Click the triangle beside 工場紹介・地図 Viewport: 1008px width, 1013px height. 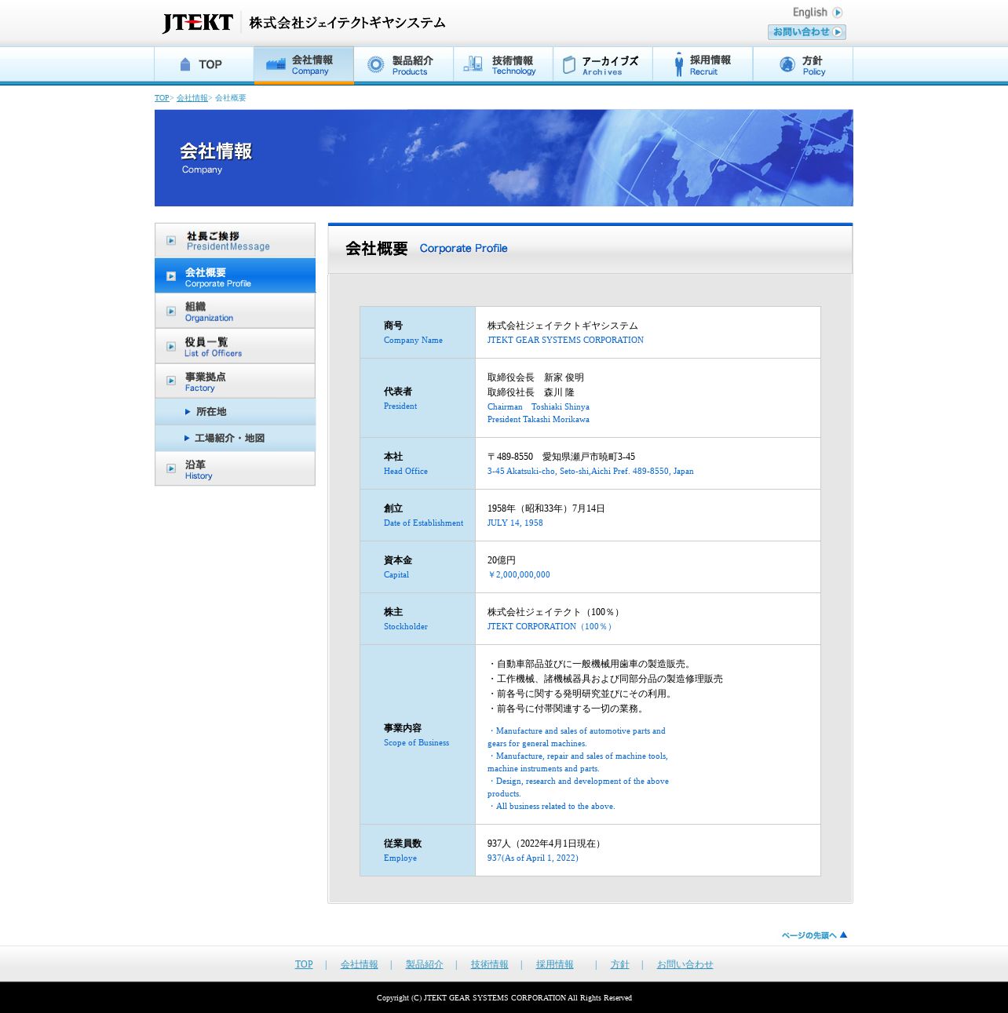tap(187, 439)
